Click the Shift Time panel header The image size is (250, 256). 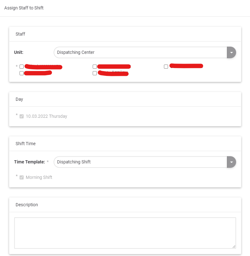(26, 144)
